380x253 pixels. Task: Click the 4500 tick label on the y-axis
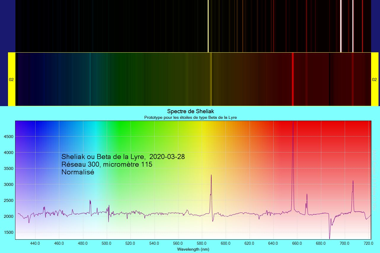coord(8,137)
